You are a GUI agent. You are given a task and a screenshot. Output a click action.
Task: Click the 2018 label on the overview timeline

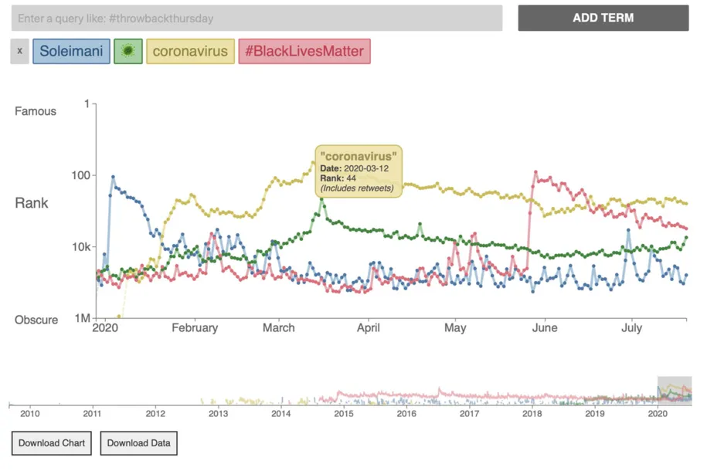pyautogui.click(x=532, y=415)
